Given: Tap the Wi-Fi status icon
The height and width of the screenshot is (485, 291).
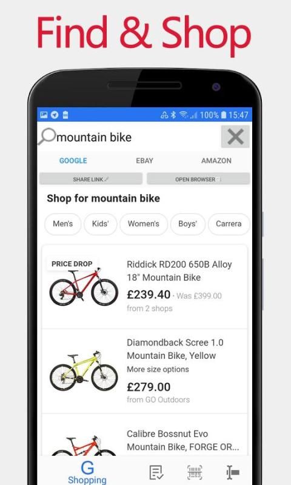Looking at the screenshot, I should coord(184,115).
